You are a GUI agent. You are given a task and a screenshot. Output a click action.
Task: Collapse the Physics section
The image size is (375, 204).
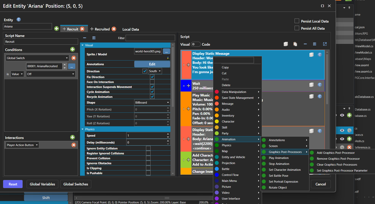pos(83,129)
